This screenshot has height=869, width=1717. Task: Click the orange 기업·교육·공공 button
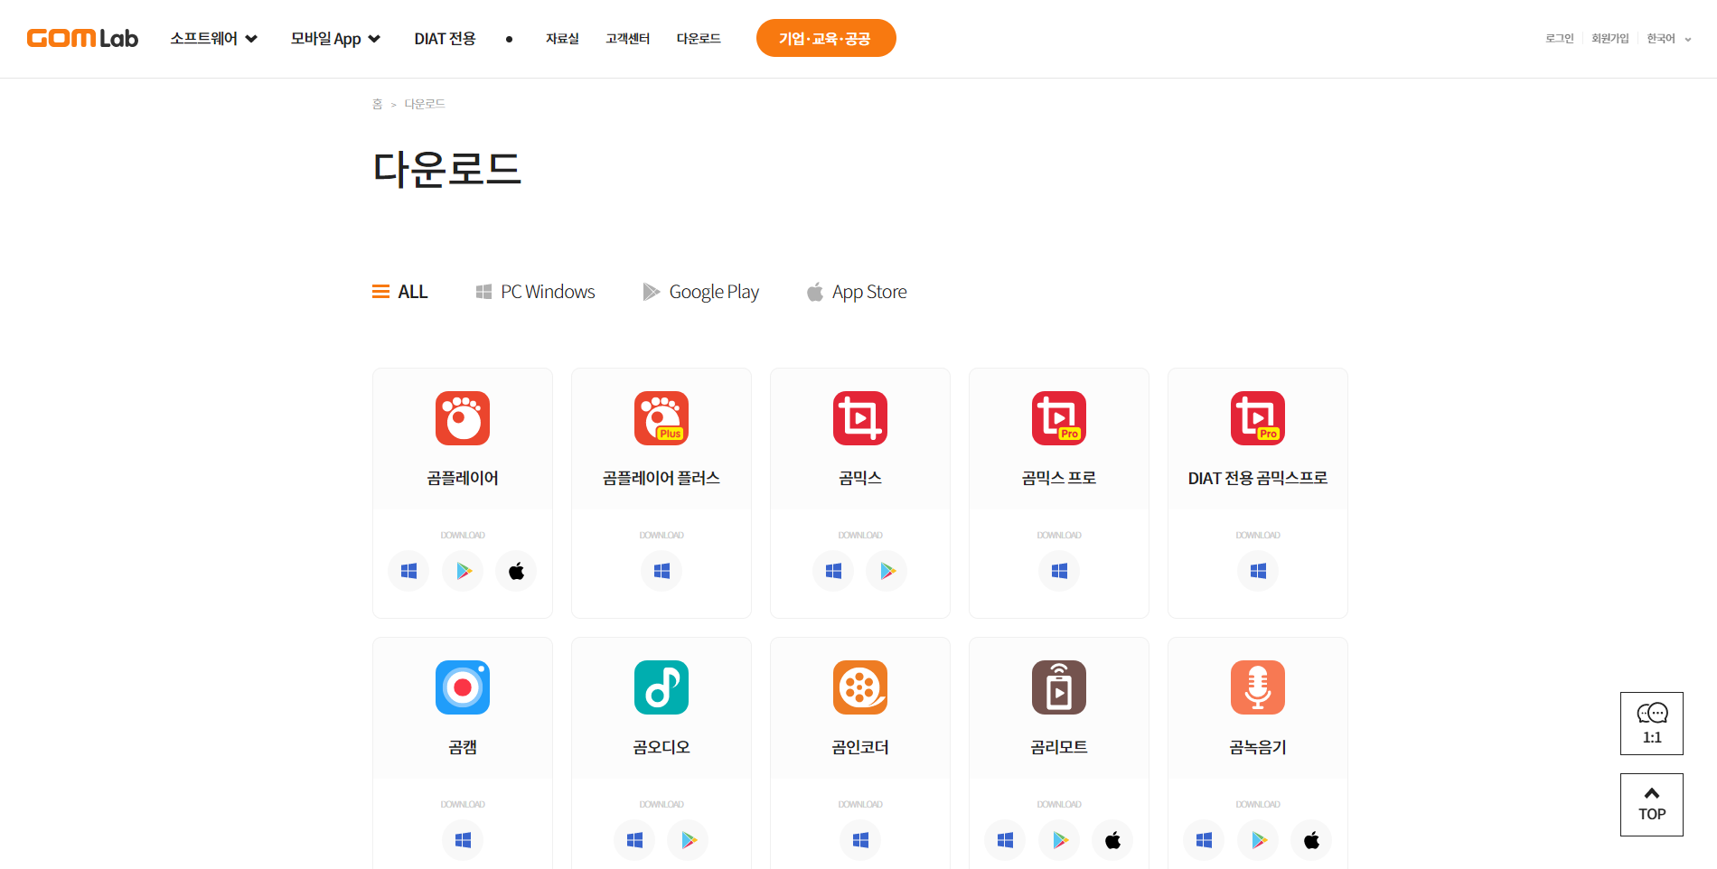coord(826,38)
